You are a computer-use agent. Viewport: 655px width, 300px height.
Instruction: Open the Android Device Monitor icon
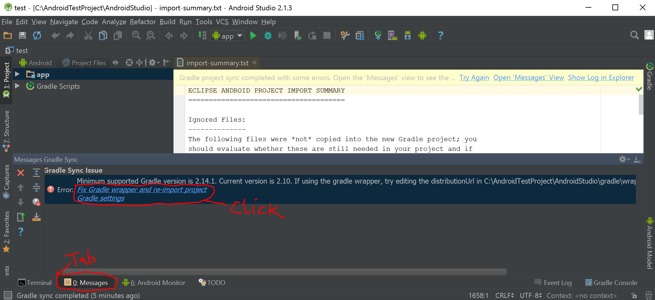pos(422,36)
